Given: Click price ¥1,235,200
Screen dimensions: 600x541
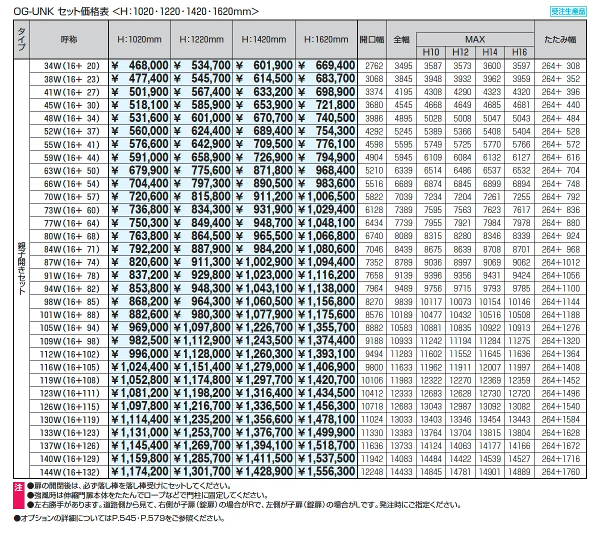Looking at the screenshot, I should [x=201, y=419].
